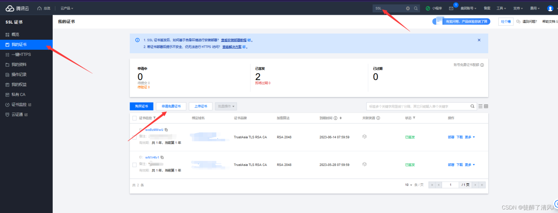Select checkbox for certificate wN1r4tv1
This screenshot has height=213, width=558.
click(x=134, y=165)
